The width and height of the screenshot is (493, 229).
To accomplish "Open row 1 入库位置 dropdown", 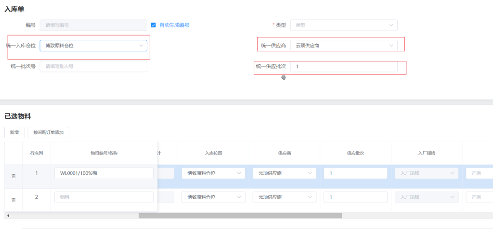I will point(213,173).
